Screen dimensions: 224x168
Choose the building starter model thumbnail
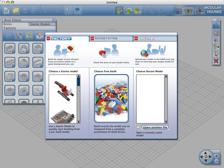64,116
